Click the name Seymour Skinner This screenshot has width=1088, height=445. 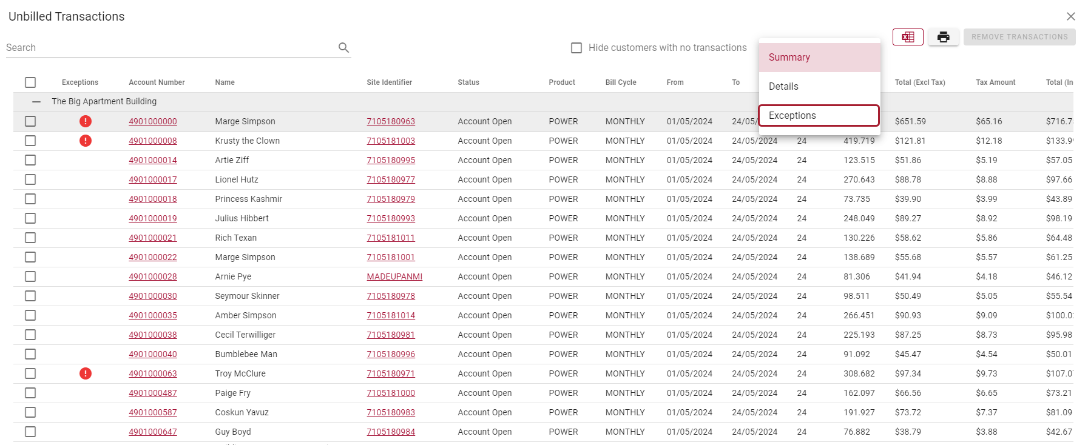click(247, 296)
